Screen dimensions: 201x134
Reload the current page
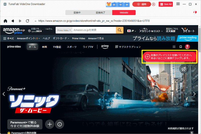tap(27, 21)
